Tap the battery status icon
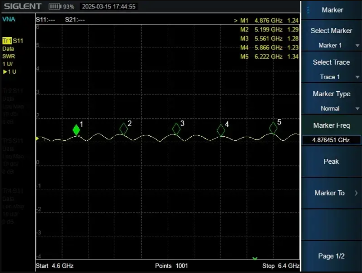 click(55, 7)
